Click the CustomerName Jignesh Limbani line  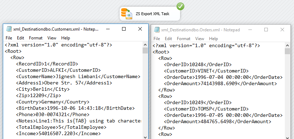coord(78,76)
